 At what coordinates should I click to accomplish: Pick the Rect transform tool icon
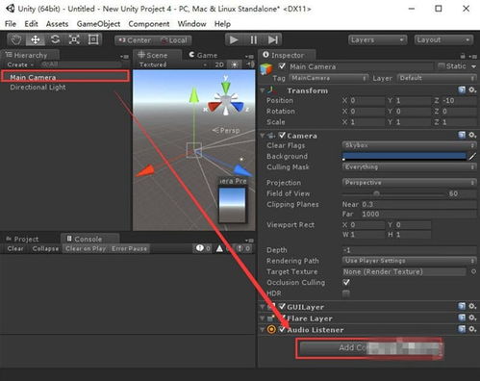point(93,39)
